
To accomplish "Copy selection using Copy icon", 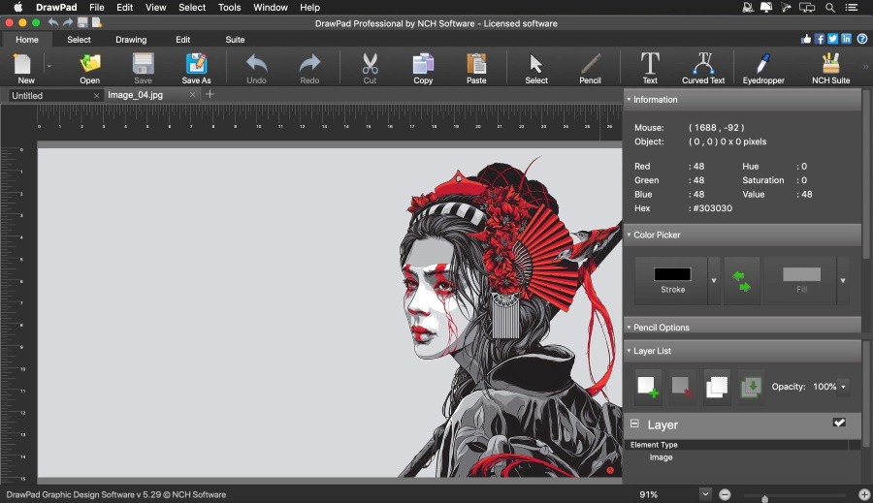I will (423, 68).
